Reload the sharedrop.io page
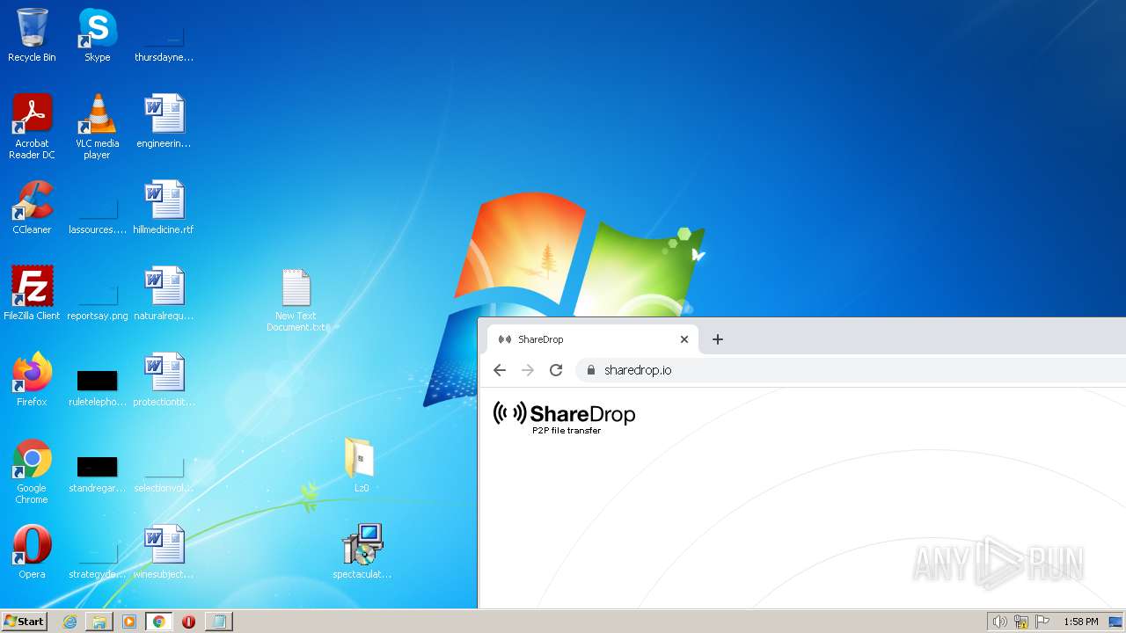This screenshot has width=1126, height=633. [556, 370]
